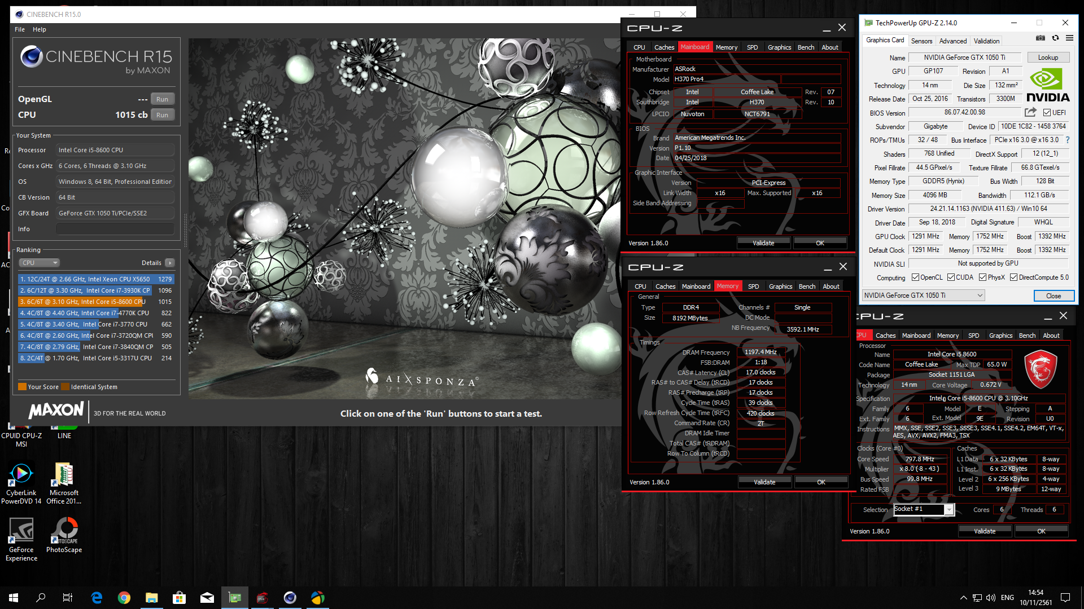The width and height of the screenshot is (1084, 609).
Task: Run the OpenGL test in Cinebench
Action: (x=162, y=99)
